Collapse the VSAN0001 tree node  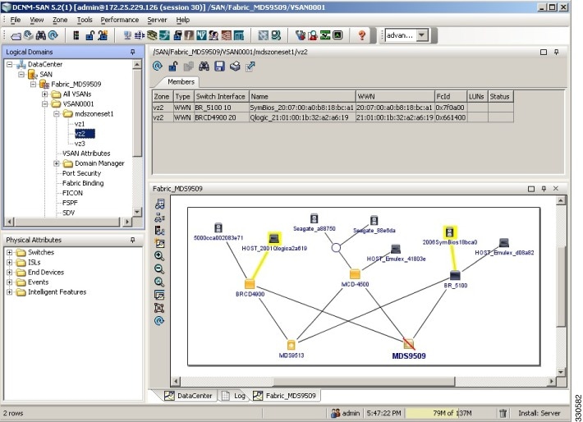44,103
